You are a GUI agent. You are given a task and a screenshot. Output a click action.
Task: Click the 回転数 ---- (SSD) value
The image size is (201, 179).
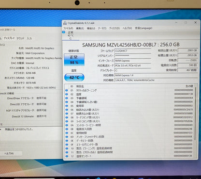coord(188,60)
